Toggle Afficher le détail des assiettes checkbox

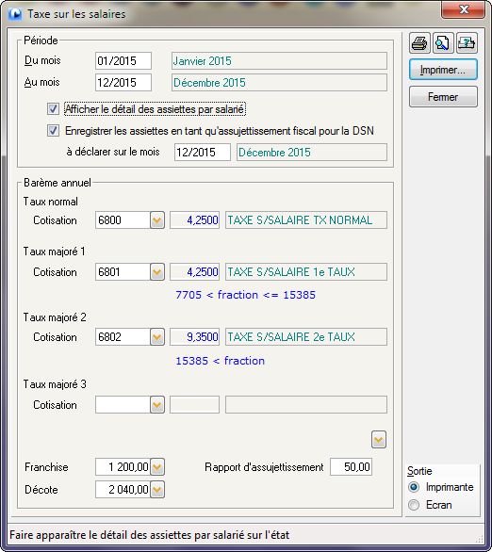pos(53,109)
